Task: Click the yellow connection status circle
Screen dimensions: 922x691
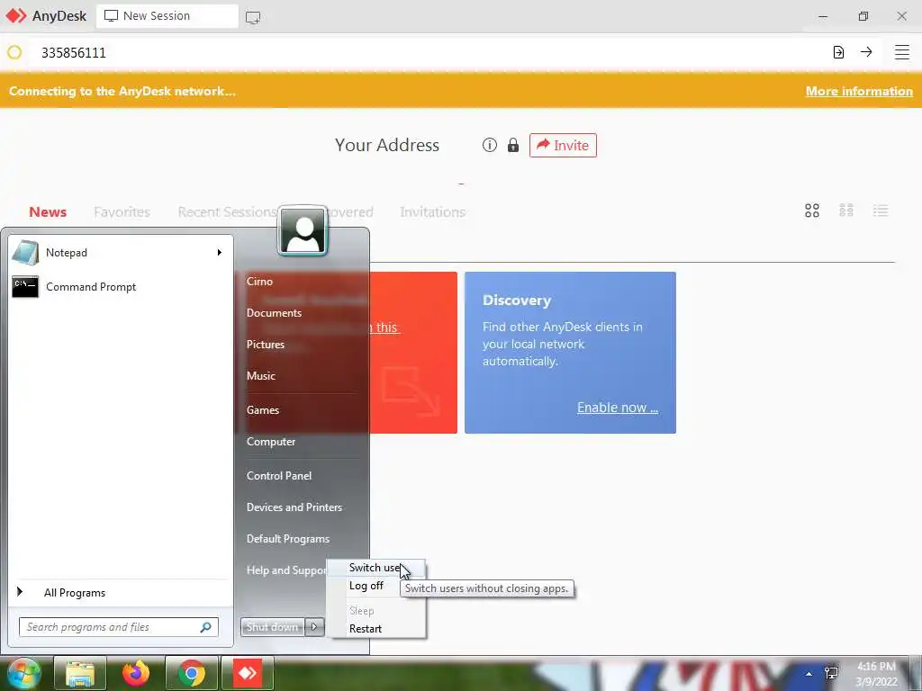Action: point(14,53)
